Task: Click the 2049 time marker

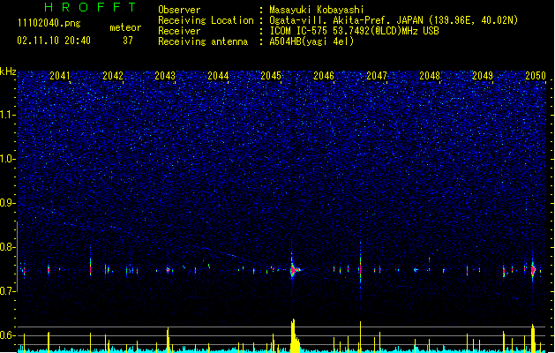Action: 483,76
